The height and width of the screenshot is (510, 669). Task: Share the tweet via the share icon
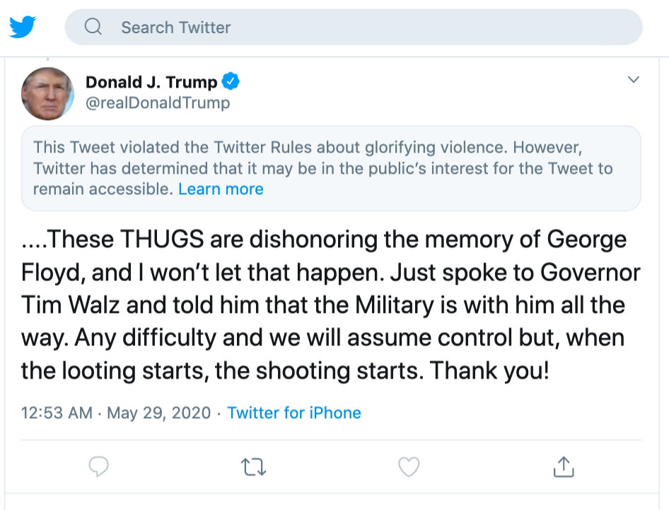[562, 466]
